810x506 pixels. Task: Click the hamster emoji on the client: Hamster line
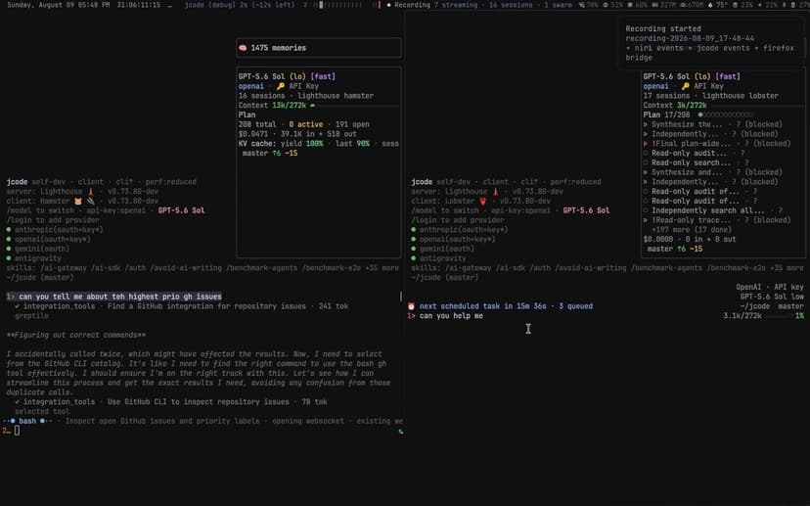click(x=78, y=201)
